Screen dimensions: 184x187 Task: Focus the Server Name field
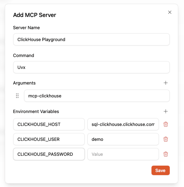[x=91, y=39]
